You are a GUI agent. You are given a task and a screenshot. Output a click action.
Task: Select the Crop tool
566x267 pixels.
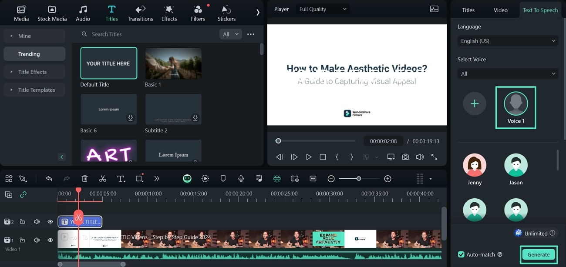tap(139, 179)
